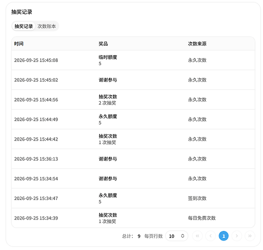Click the 时间 column header
The image size is (263, 250).
point(19,43)
